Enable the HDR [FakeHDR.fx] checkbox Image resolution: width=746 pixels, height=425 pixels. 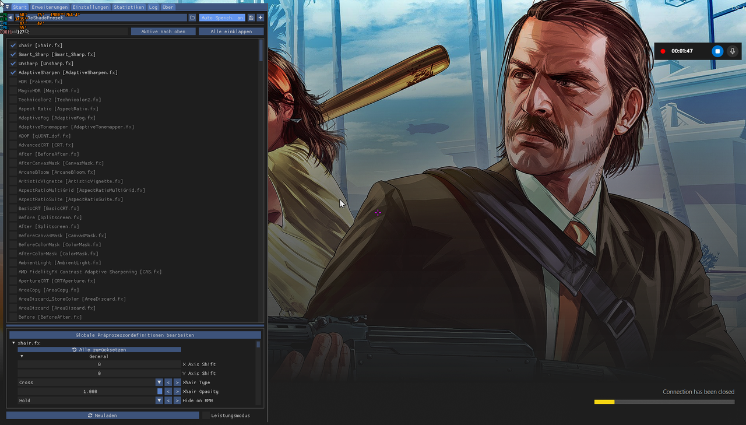(13, 81)
